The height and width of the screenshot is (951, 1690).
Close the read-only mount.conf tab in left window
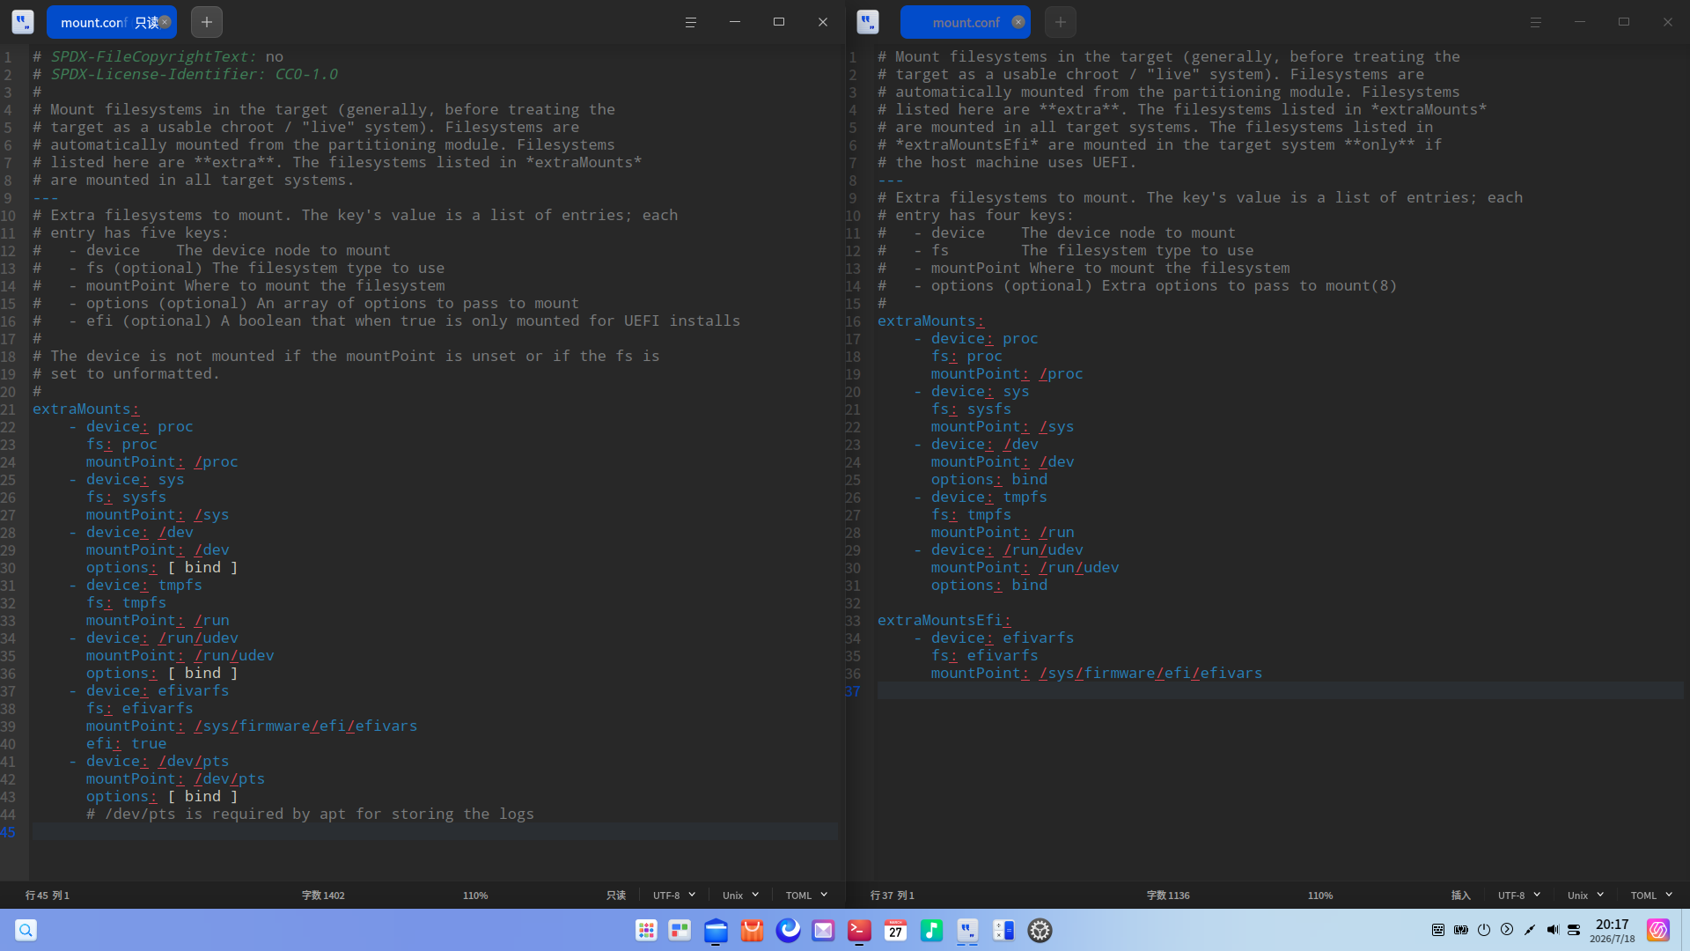pyautogui.click(x=165, y=22)
